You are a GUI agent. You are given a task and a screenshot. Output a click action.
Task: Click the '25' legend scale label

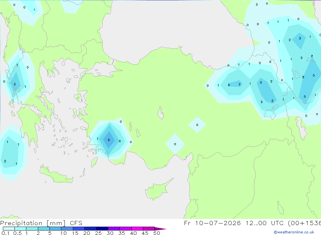(x=98, y=233)
